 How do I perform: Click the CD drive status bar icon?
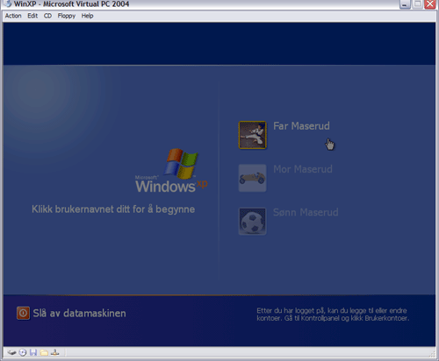(23, 352)
